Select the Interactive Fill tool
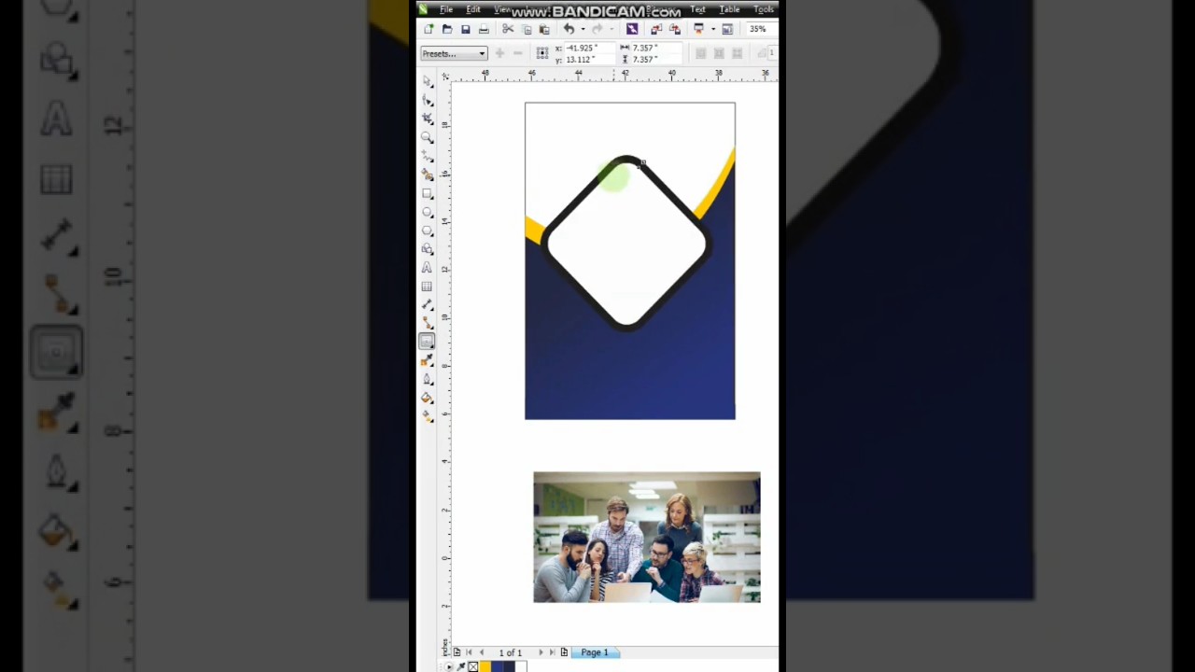The height and width of the screenshot is (672, 1195). coord(428,417)
